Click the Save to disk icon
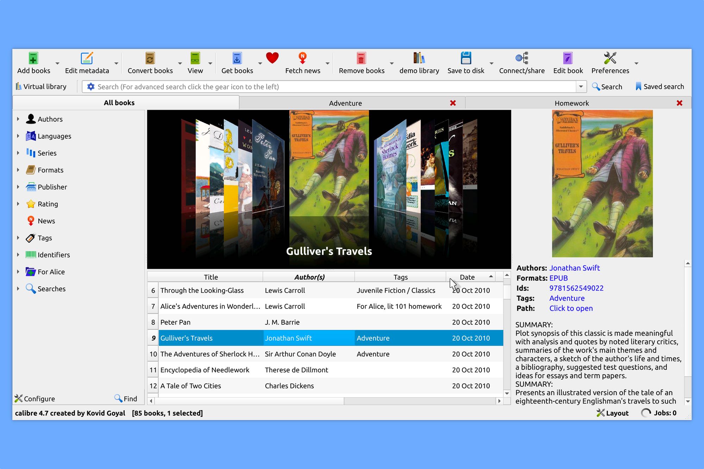Viewport: 704px width, 469px height. click(466, 58)
